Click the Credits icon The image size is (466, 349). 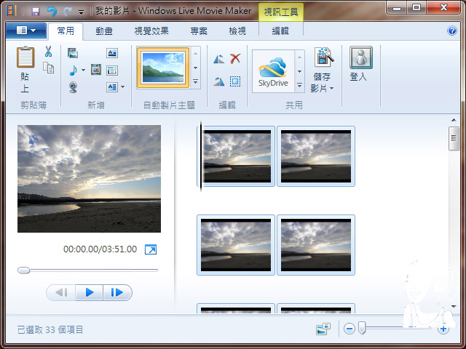[112, 87]
